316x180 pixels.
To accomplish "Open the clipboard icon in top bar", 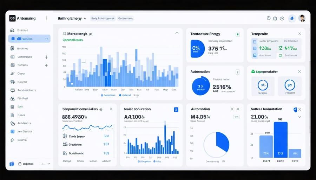I will [275, 19].
